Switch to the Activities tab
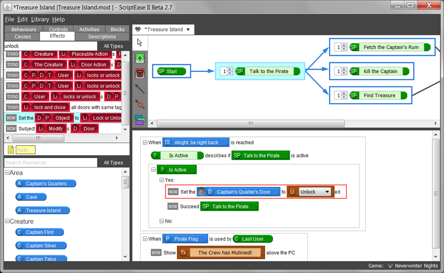This screenshot has width=444, height=273. [x=89, y=29]
